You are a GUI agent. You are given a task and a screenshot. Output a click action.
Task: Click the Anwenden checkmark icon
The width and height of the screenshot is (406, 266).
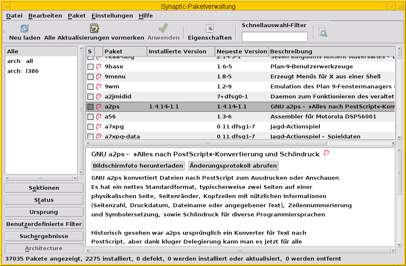pyautogui.click(x=163, y=28)
